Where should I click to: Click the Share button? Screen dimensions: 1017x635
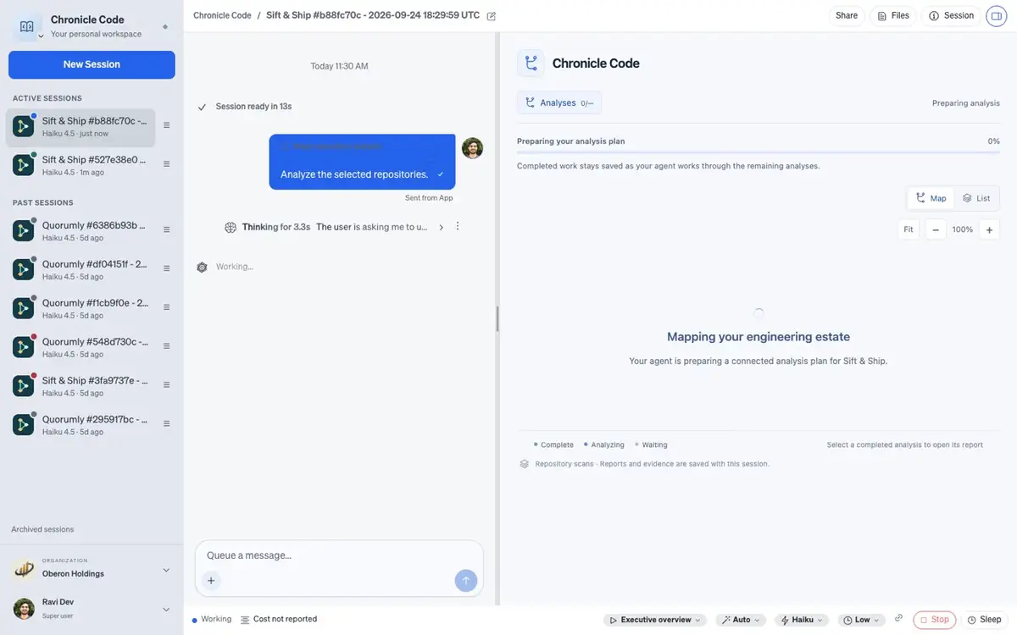[x=847, y=15]
